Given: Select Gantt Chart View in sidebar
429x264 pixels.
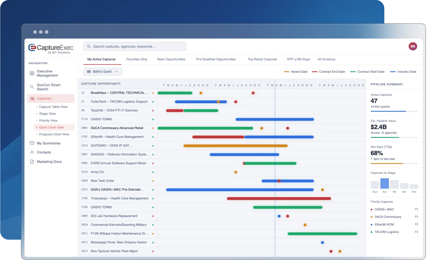Looking at the screenshot, I should (54, 128).
